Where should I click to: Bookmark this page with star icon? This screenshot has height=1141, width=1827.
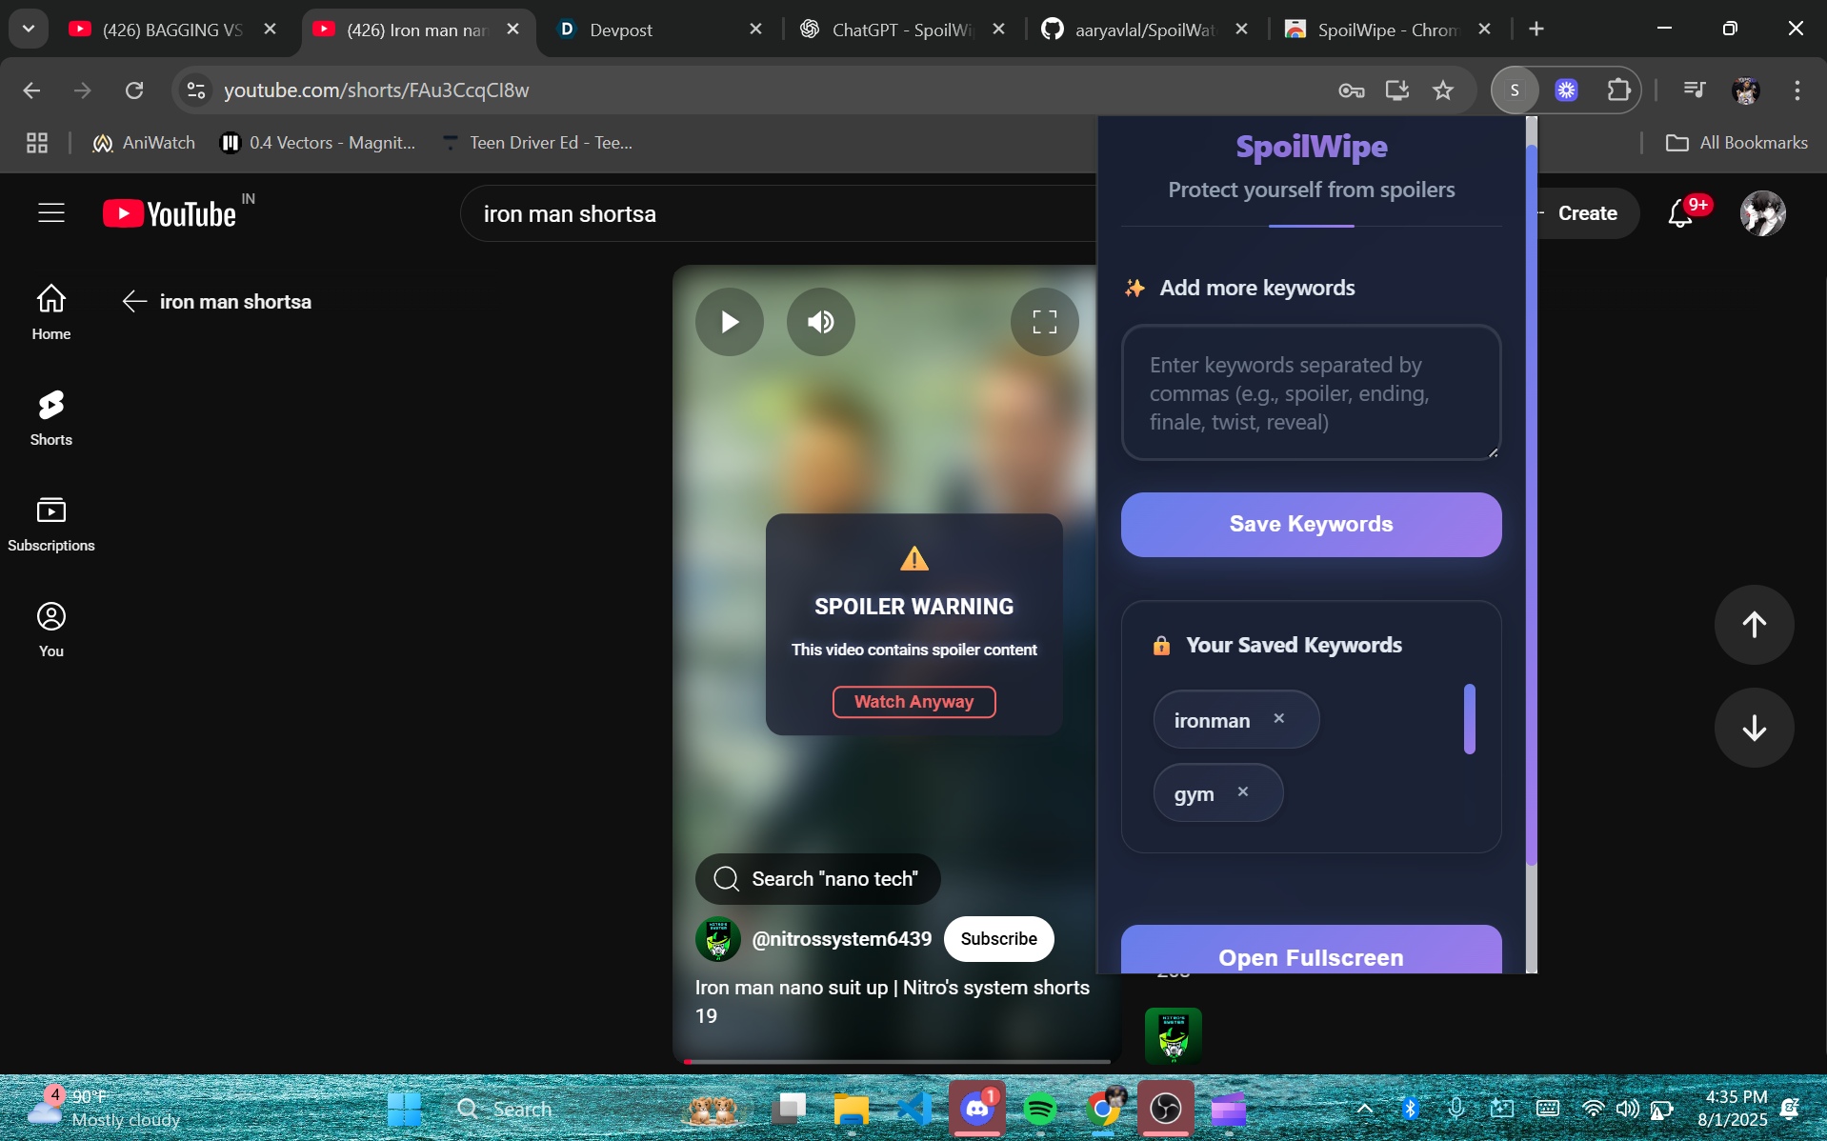point(1443,90)
